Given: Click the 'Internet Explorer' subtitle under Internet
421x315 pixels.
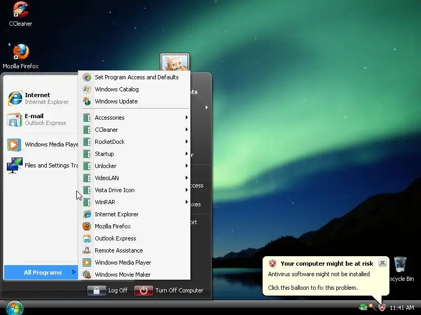Looking at the screenshot, I should click(x=47, y=102).
